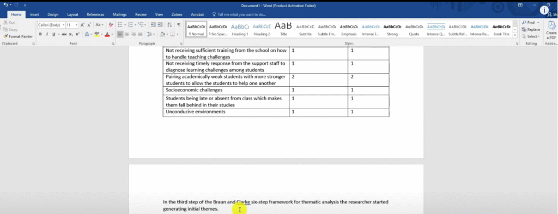Apply the Heading 1 style
The image size is (558, 214).
click(x=240, y=30)
